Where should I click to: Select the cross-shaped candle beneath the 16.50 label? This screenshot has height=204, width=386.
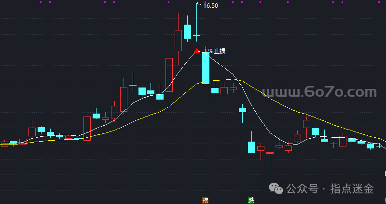[x=196, y=35]
